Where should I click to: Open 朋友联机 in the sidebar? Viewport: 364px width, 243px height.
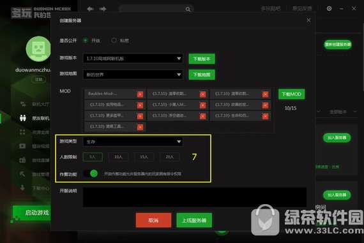pyautogui.click(x=35, y=118)
